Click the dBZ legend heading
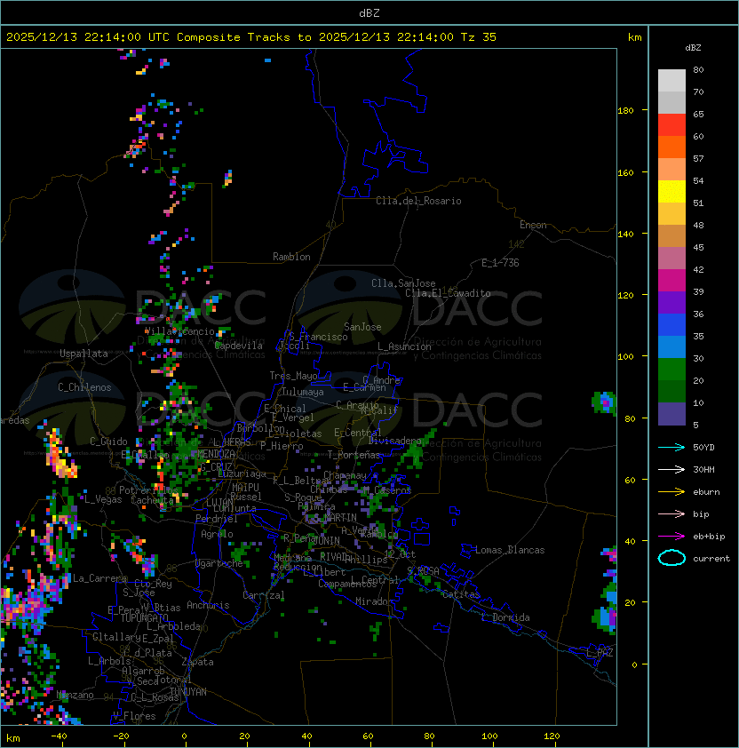The height and width of the screenshot is (748, 739). 693,48
